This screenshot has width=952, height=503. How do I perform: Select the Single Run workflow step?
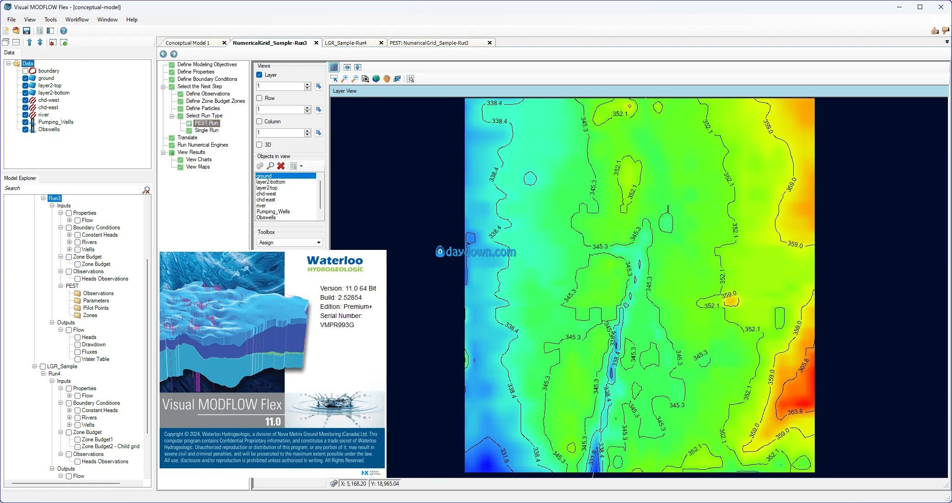click(206, 130)
